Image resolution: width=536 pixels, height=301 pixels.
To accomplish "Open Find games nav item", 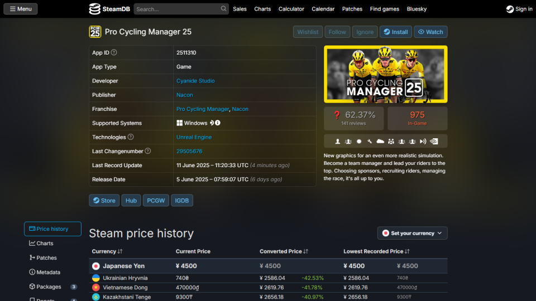I will (x=385, y=9).
